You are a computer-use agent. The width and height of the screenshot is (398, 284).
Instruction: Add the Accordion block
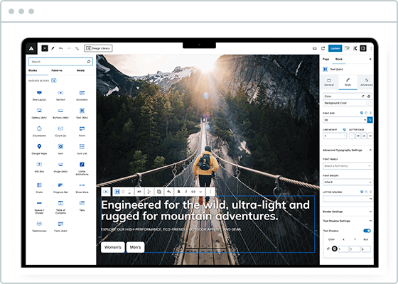82,96
